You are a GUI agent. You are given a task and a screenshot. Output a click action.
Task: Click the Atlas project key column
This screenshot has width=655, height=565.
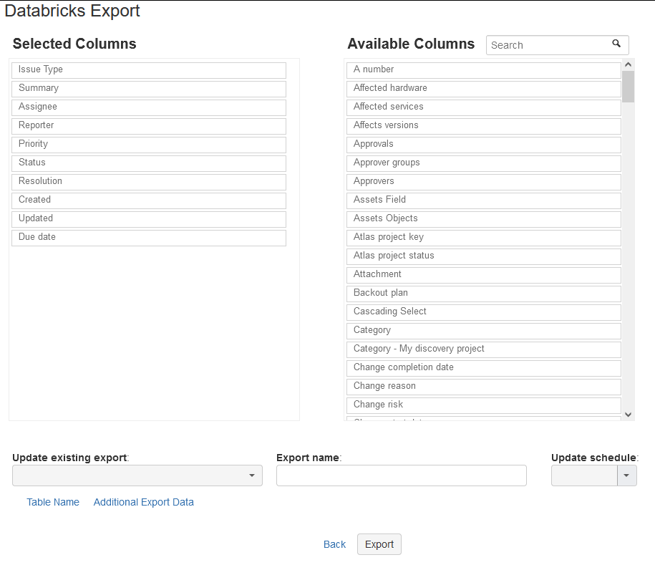[x=484, y=238]
